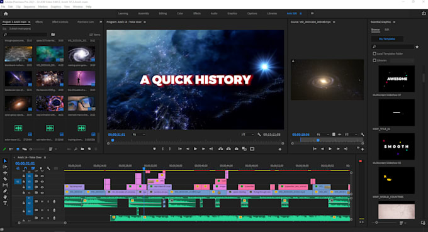Viewport: 428px width, 232px height.
Task: Click My Templates button
Action: [x=387, y=39]
